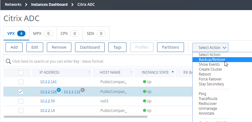Click the INSTANCE STATE sort arrow
The image size is (252, 122).
coord(173,72)
